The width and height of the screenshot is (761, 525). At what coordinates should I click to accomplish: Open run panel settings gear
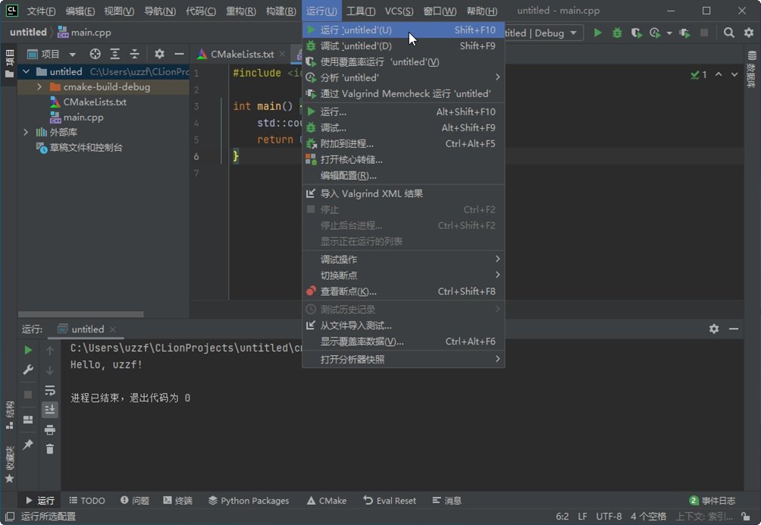713,329
